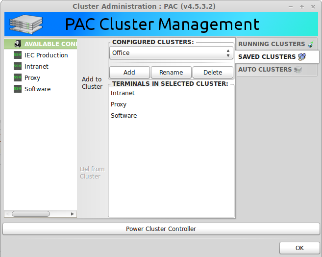Click Del from Cluster button

click(92, 173)
